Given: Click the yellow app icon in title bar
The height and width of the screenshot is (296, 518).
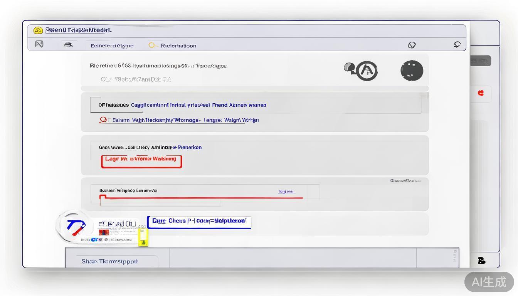Looking at the screenshot, I should click(38, 30).
